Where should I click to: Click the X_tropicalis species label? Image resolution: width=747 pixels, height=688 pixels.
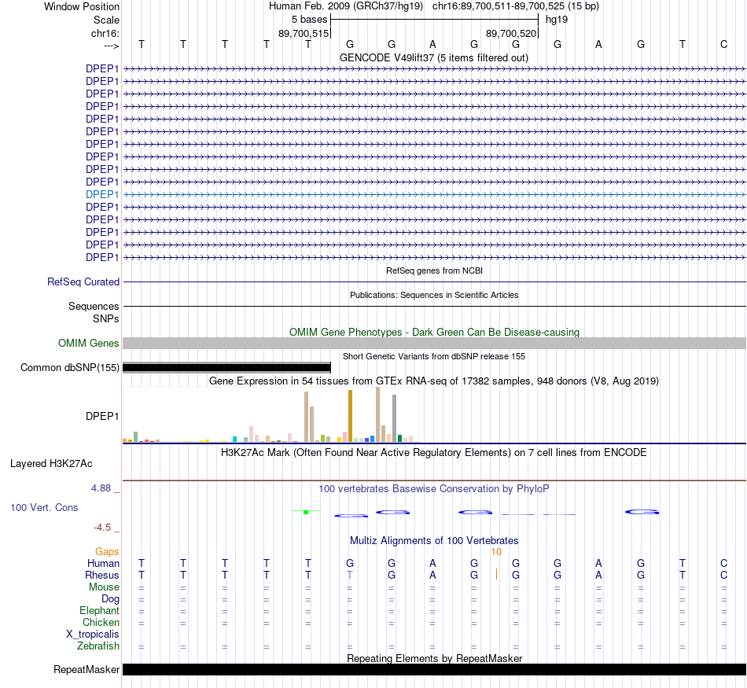tap(93, 635)
